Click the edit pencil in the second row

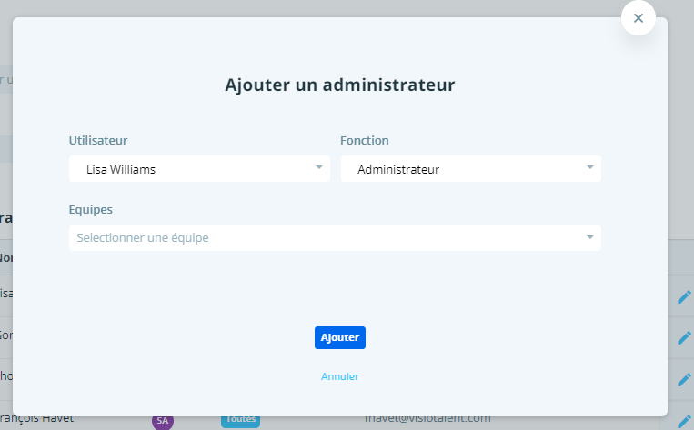pyautogui.click(x=684, y=337)
